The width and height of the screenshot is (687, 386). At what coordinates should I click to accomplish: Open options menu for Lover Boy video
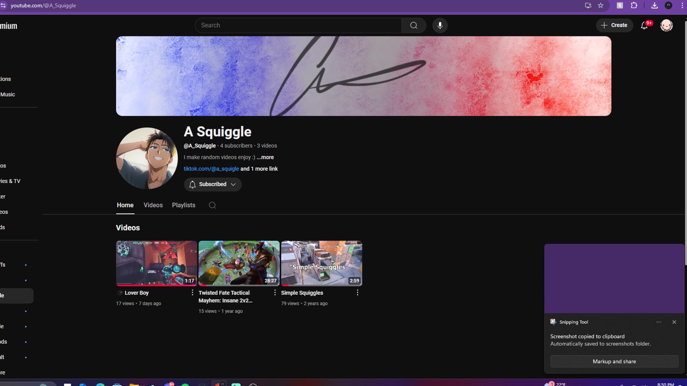(x=193, y=293)
